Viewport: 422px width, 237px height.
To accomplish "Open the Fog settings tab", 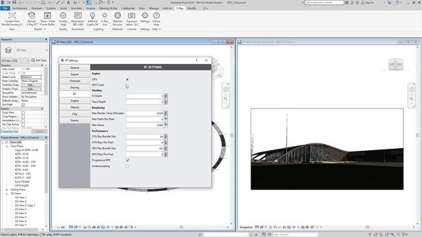I will 75,114.
